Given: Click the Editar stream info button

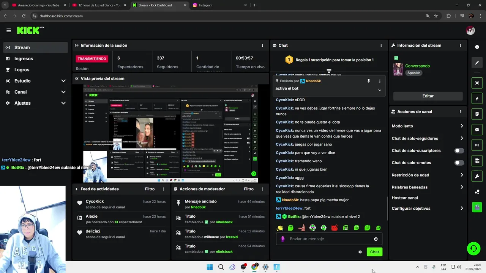Looking at the screenshot, I should coord(428,96).
